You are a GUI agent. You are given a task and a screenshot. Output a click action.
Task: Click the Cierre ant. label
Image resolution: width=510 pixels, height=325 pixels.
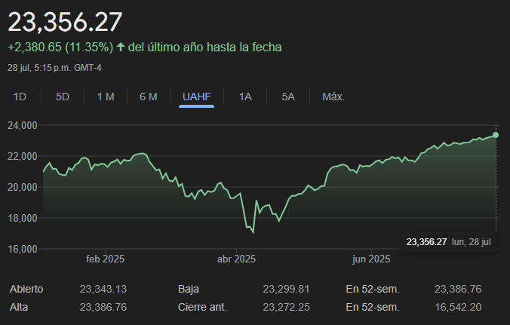tap(202, 307)
